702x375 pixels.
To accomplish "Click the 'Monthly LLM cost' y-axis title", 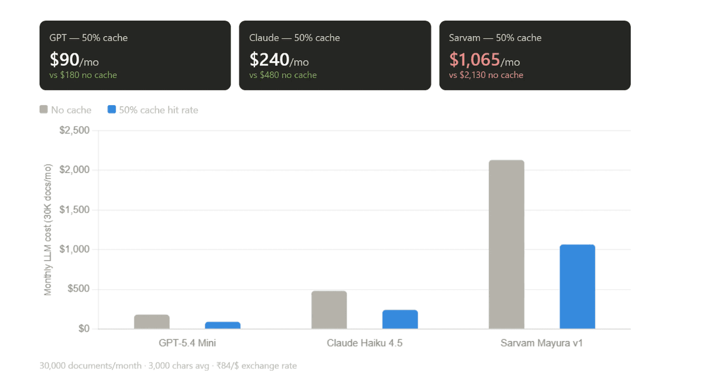I will pos(48,230).
